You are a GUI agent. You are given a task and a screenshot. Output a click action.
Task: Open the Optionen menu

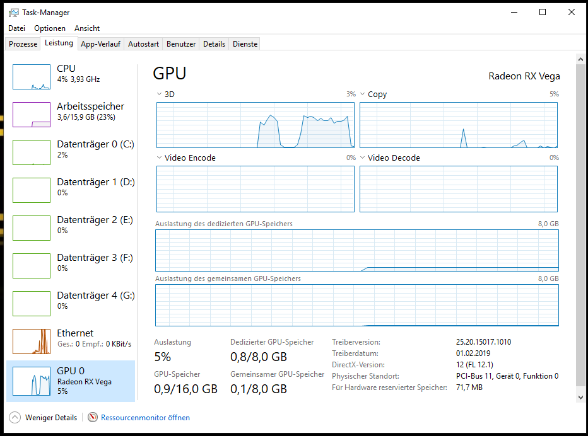click(x=50, y=28)
